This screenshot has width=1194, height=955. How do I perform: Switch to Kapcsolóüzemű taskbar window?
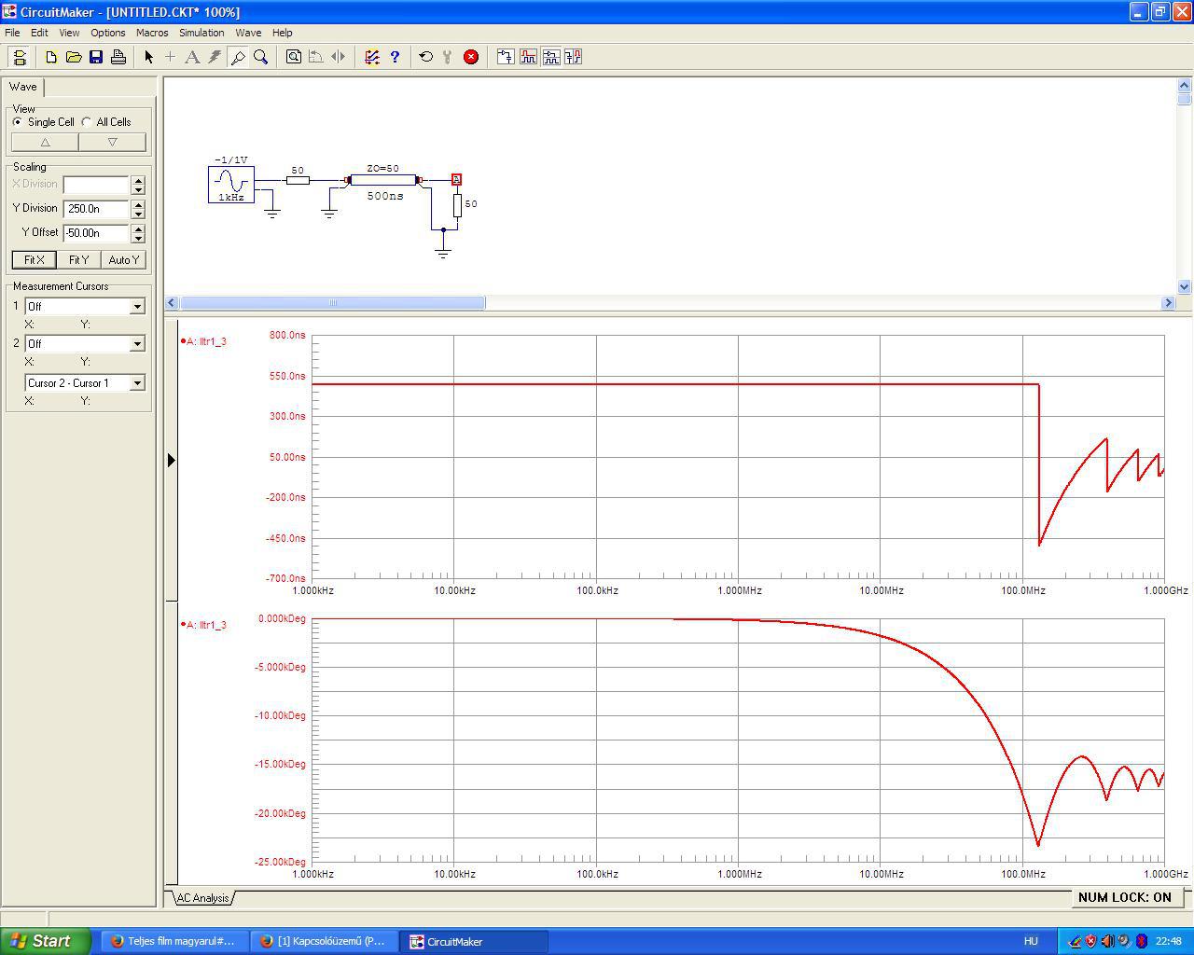tap(324, 941)
